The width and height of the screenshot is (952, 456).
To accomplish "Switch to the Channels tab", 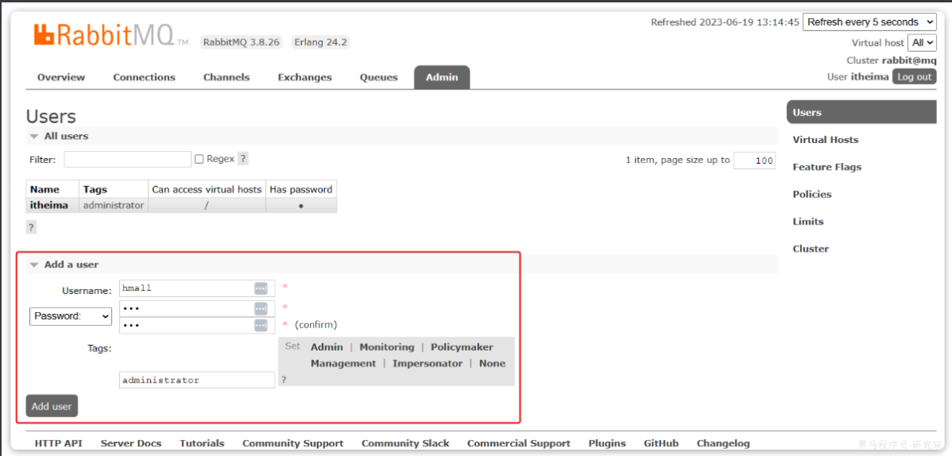I will click(x=227, y=77).
